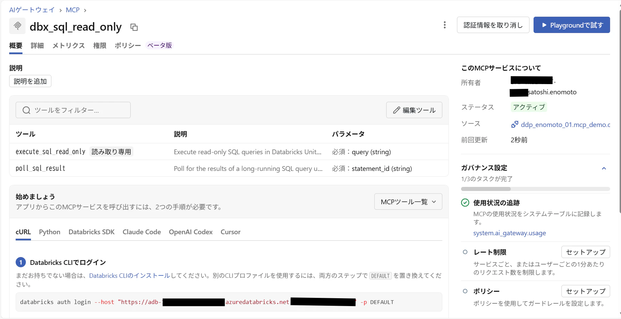
Task: Click the circle status icon for レート制限
Action: (465, 252)
